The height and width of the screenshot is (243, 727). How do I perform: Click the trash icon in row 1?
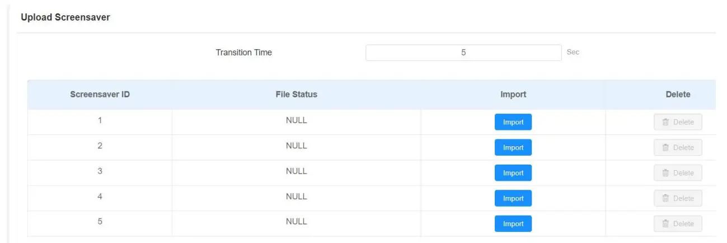665,122
